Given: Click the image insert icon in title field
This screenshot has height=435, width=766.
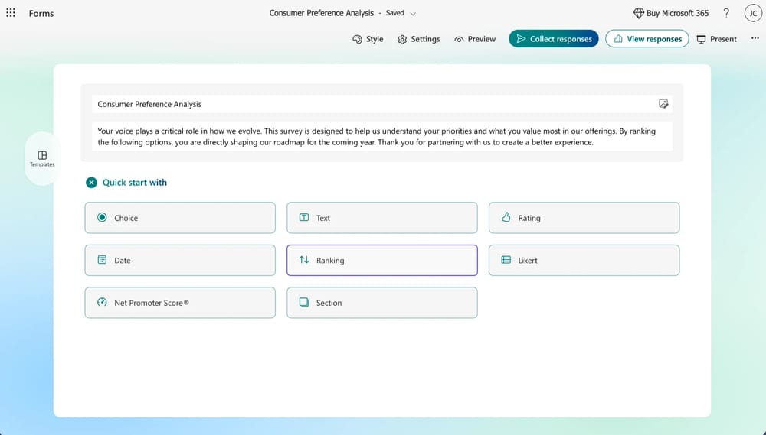Looking at the screenshot, I should [663, 104].
